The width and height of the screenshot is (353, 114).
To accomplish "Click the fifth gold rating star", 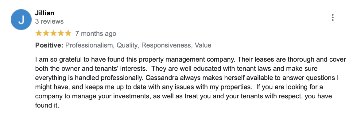I will pyautogui.click(x=68, y=33).
